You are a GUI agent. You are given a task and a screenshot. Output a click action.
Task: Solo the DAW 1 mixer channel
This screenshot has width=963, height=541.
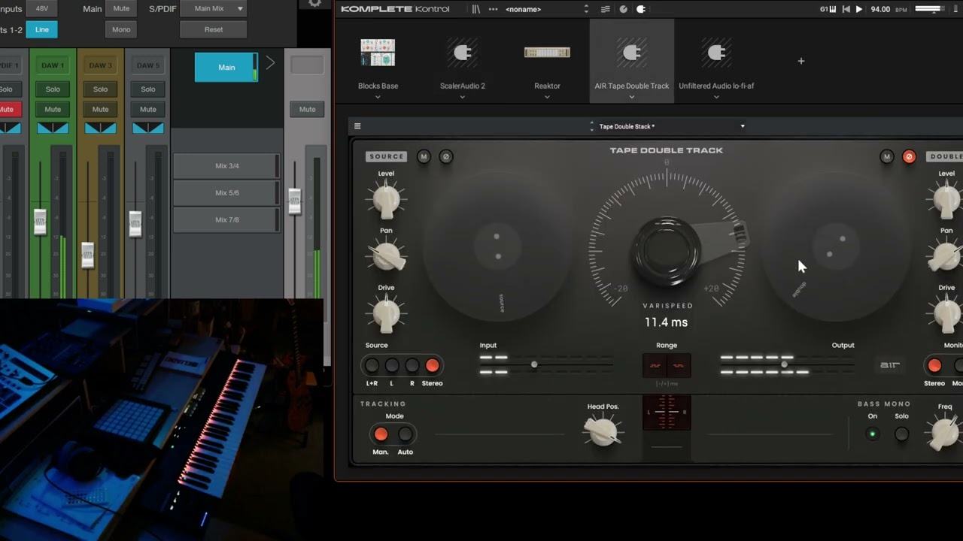pos(53,89)
